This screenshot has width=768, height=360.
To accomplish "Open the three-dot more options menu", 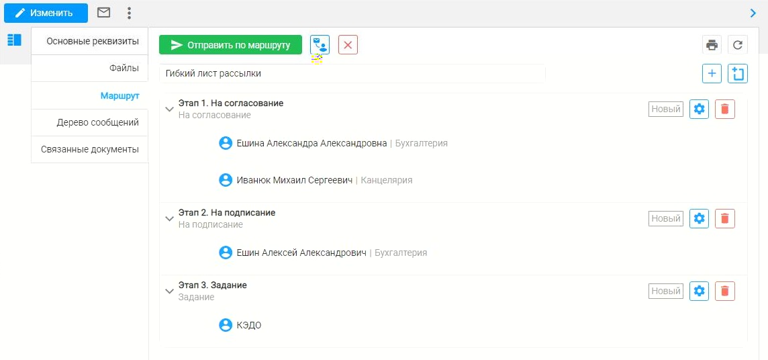I will 129,13.
